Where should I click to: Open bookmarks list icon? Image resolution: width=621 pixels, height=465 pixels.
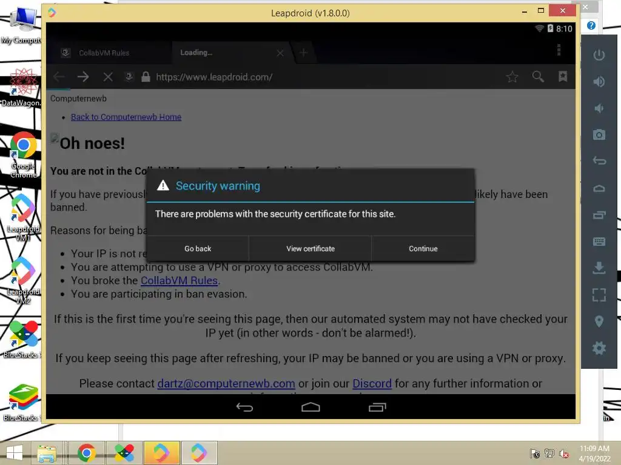click(x=562, y=77)
